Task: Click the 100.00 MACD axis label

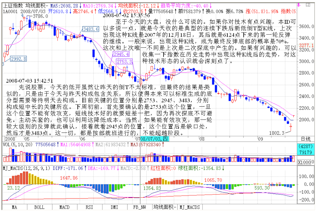Action: pos(306,176)
